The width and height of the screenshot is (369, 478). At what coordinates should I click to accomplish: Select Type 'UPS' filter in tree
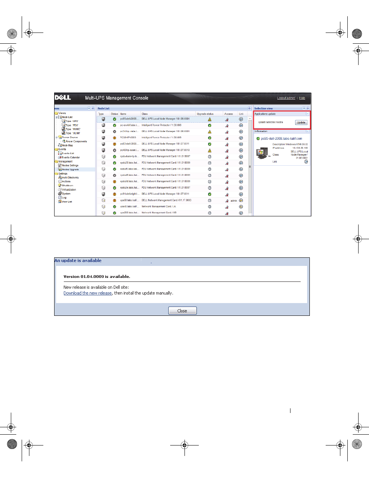(72, 121)
